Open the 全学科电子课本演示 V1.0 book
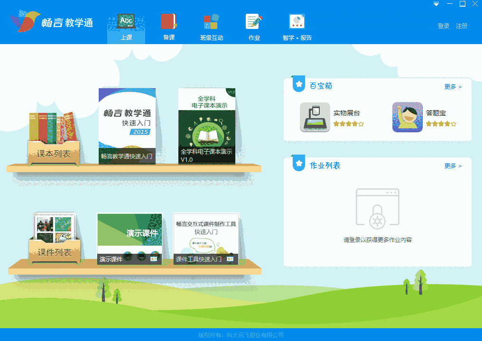 [x=206, y=126]
